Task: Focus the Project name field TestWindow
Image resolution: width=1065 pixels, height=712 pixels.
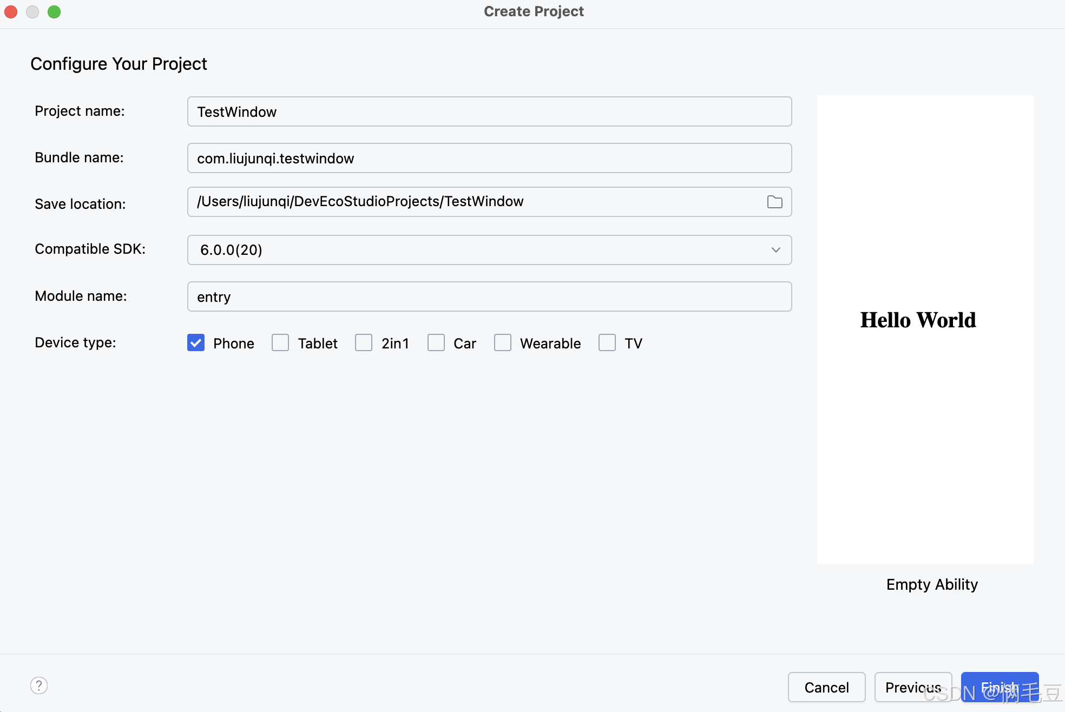Action: (489, 111)
